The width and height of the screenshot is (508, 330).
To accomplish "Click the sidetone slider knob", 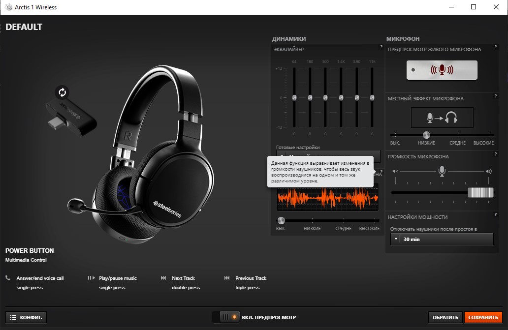I will tap(426, 135).
